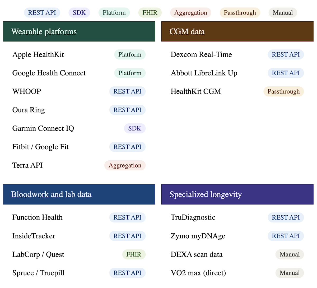Click the Manual badge beside VO2 max (direct)
The height and width of the screenshot is (288, 317).
pyautogui.click(x=290, y=273)
